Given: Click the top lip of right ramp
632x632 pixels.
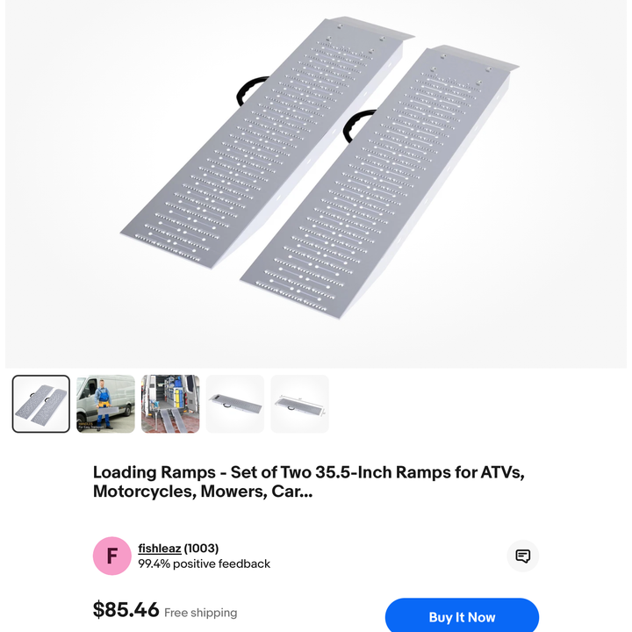Looking at the screenshot, I should (476, 58).
